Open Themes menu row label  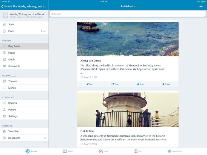13,81
